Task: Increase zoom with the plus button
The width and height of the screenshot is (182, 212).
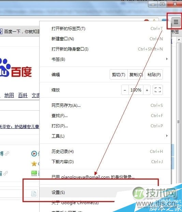Action: tap(147, 90)
